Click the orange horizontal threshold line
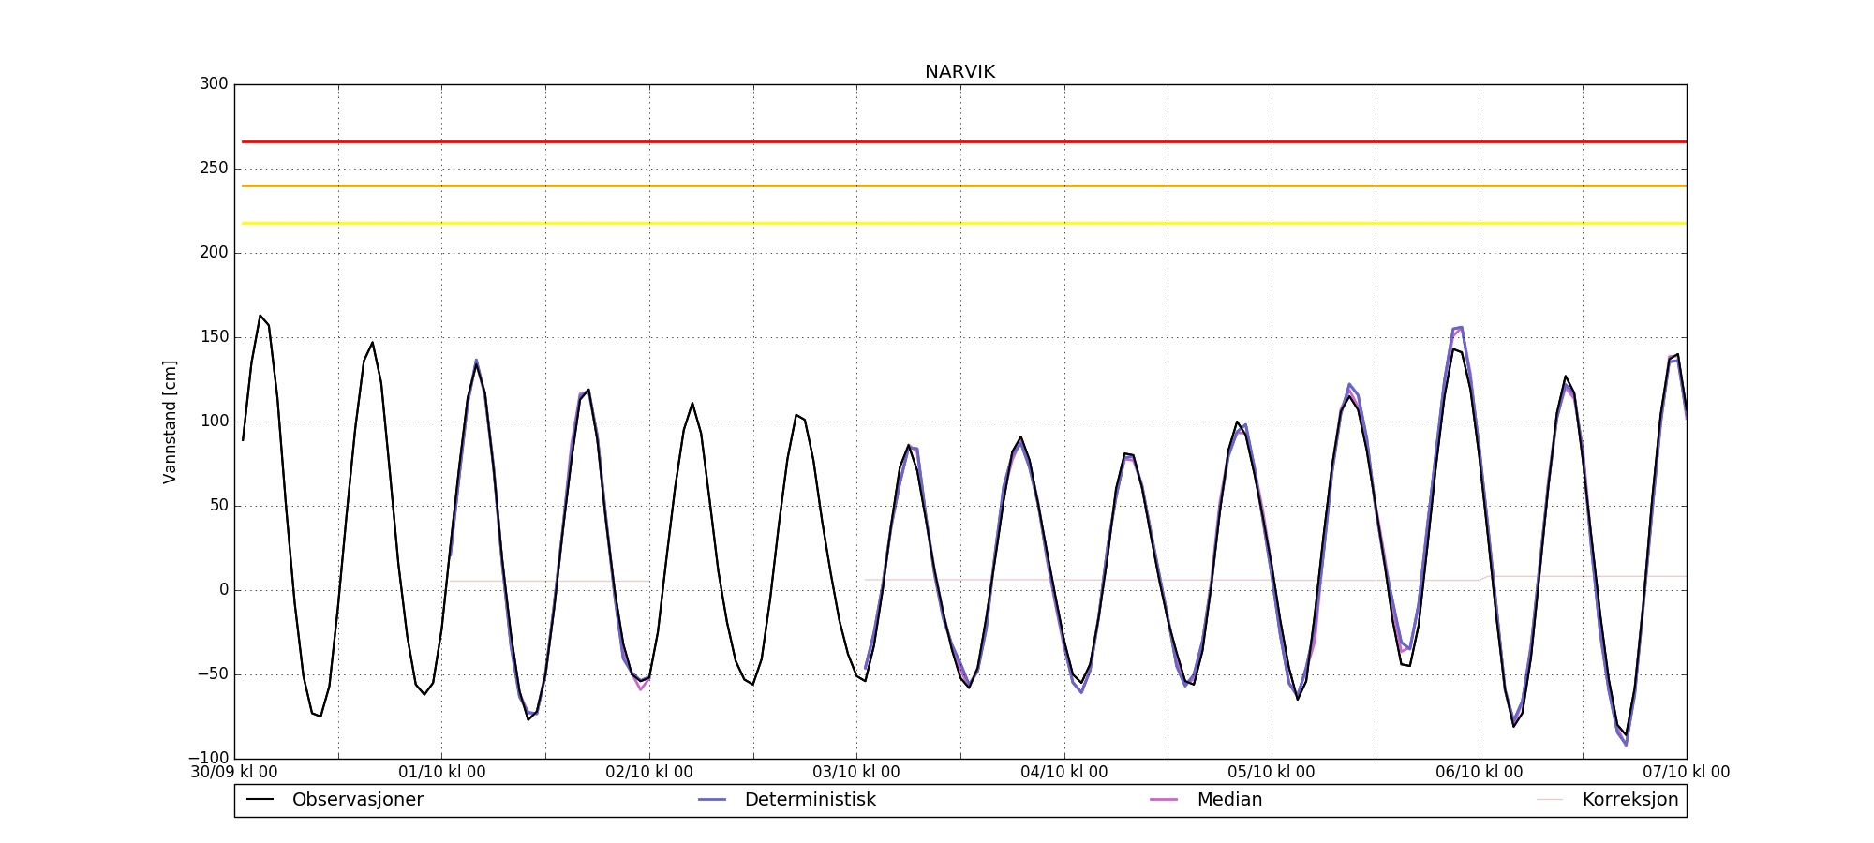This screenshot has height=843, width=1874. click(x=959, y=185)
